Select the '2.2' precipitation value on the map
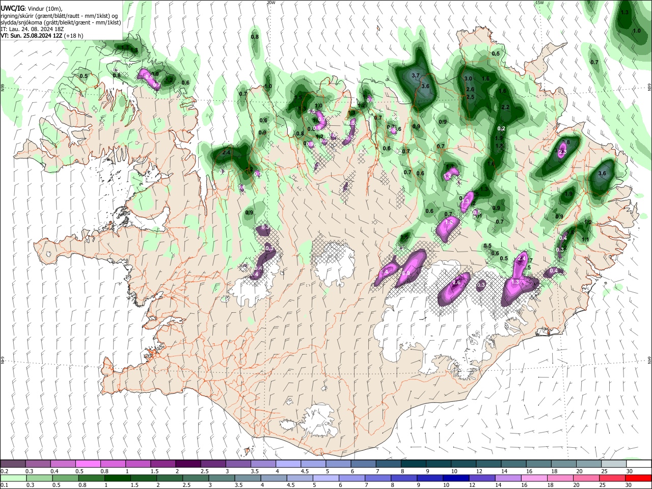 506,107
